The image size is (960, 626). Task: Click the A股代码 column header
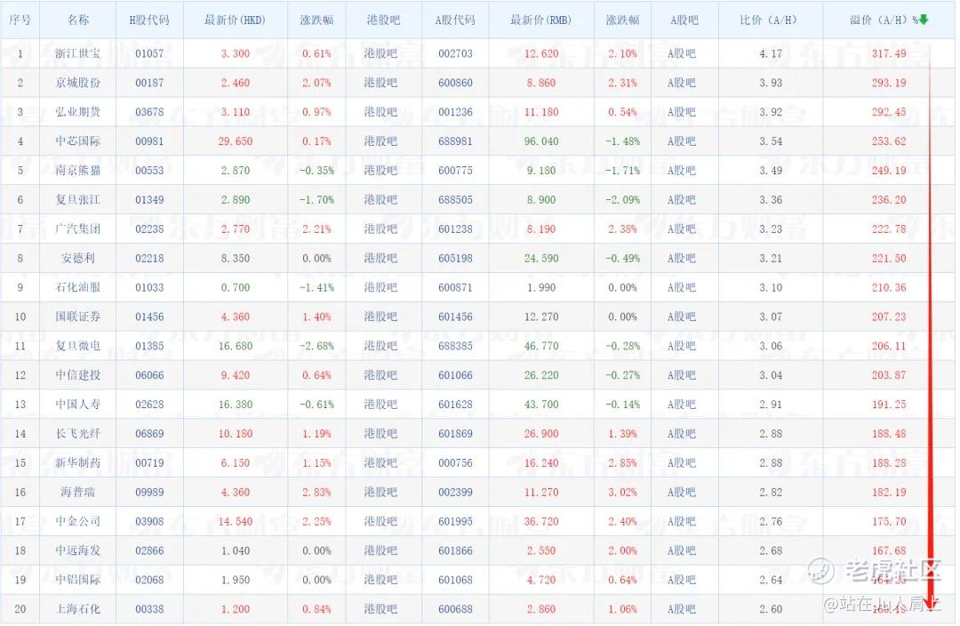455,20
